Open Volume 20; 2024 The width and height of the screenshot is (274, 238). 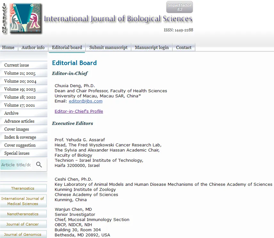(x=24, y=81)
